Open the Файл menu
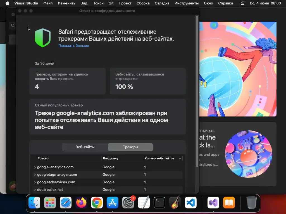The height and width of the screenshot is (214, 286). pos(48,3)
